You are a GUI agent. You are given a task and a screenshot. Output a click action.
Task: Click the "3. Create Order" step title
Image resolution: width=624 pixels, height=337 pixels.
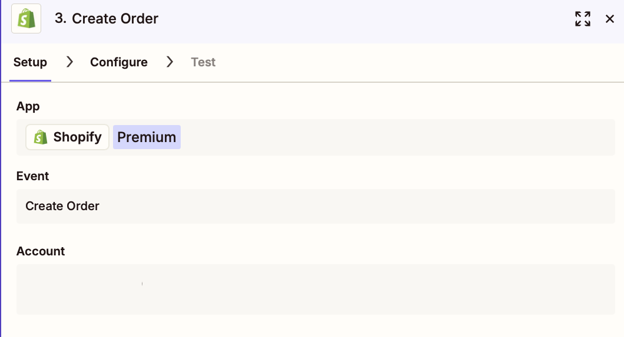coord(107,19)
